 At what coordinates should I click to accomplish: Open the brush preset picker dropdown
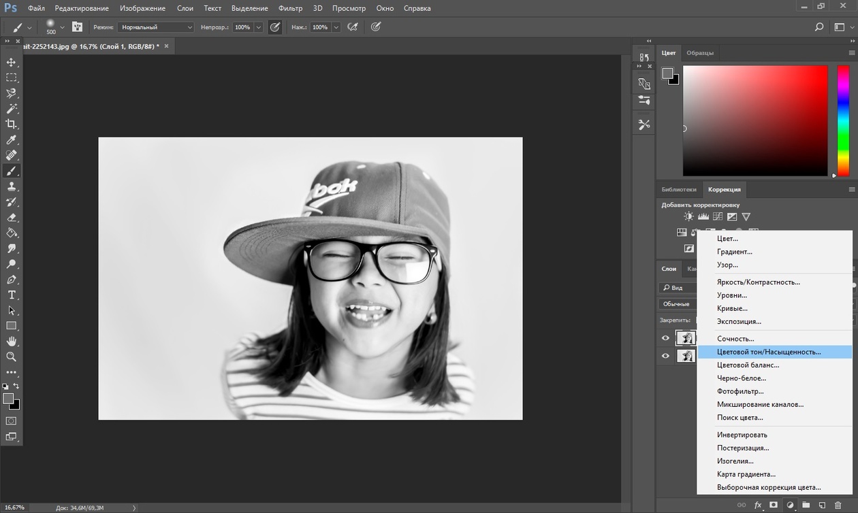point(62,27)
